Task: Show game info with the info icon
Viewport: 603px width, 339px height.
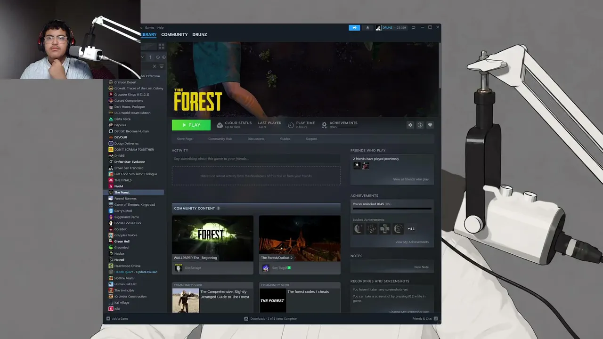Action: (420, 125)
